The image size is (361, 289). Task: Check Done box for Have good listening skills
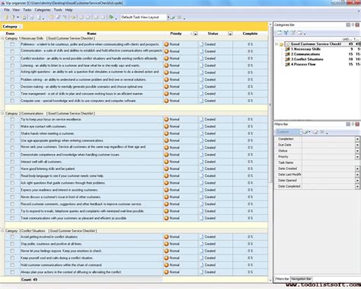12,169
